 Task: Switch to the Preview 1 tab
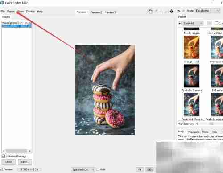point(82,12)
